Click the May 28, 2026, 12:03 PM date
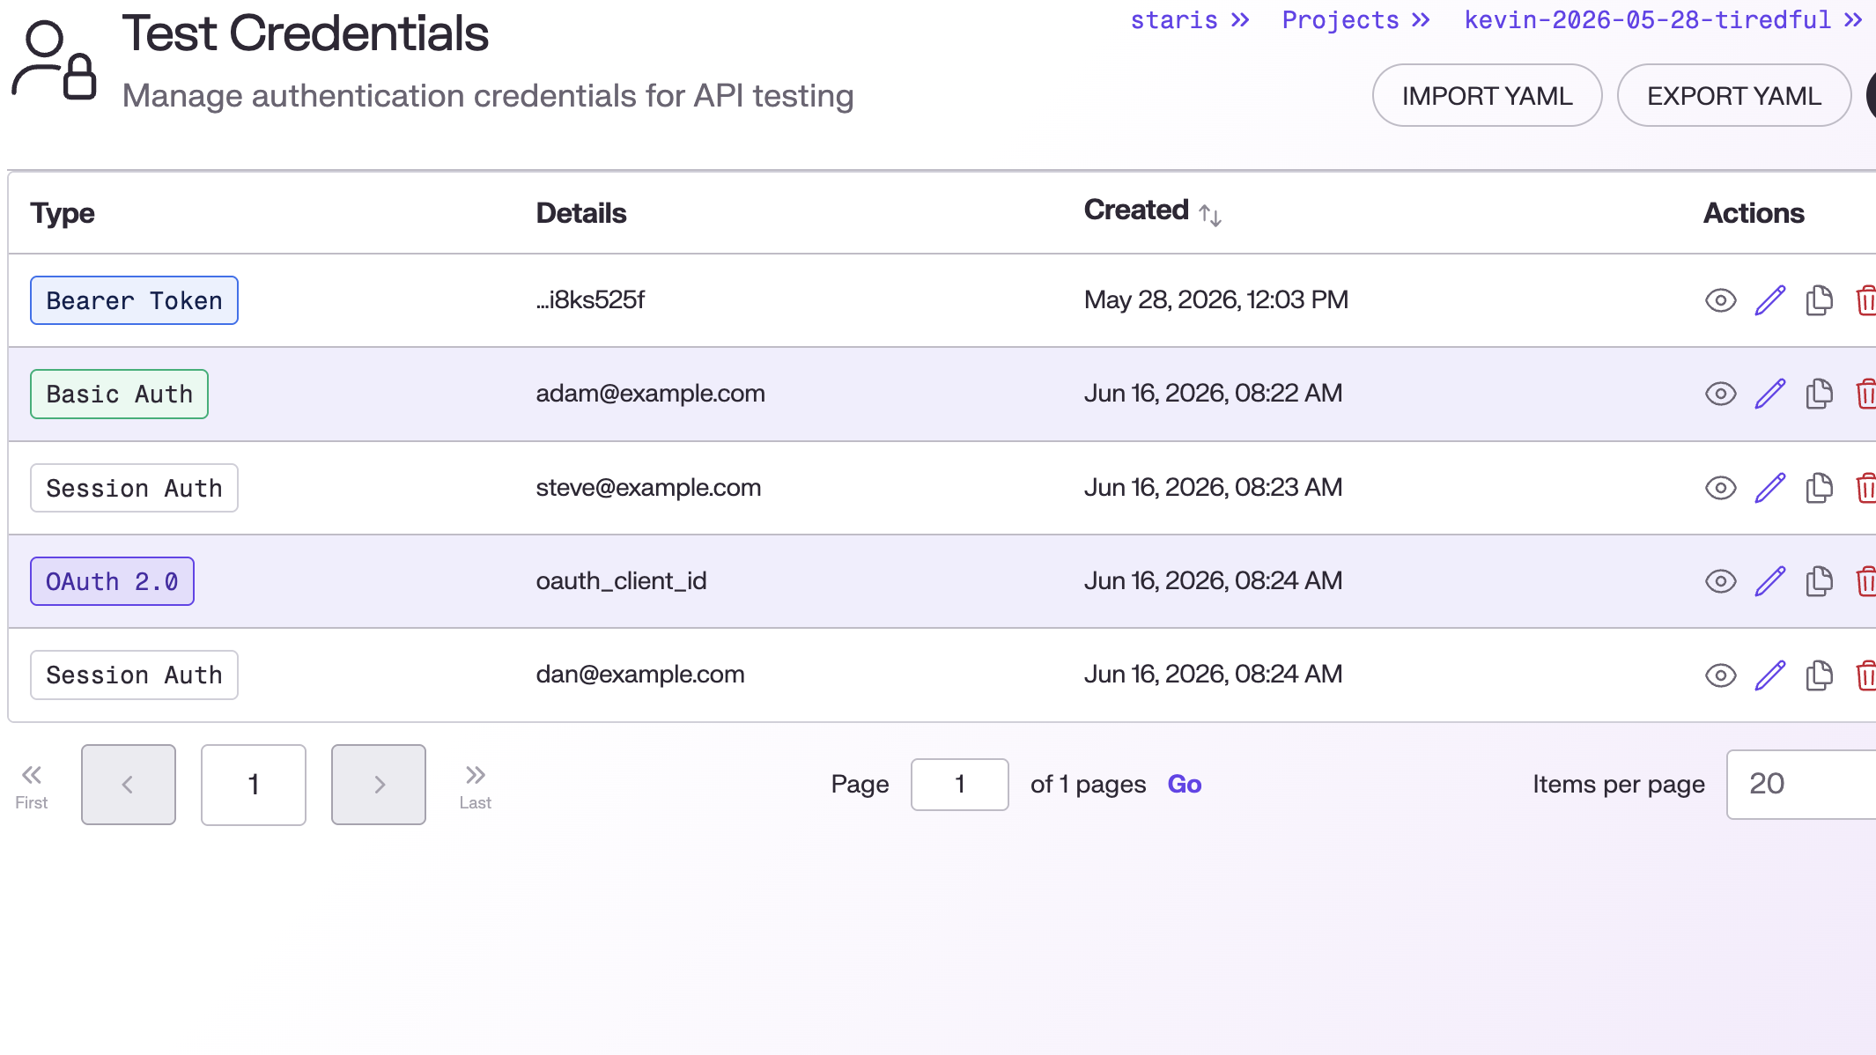Screen dimensions: 1876x1055 [x=1215, y=300]
